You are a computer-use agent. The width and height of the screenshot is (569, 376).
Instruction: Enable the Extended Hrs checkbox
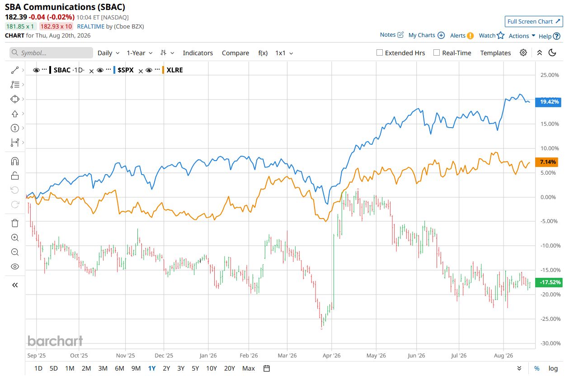pyautogui.click(x=380, y=52)
